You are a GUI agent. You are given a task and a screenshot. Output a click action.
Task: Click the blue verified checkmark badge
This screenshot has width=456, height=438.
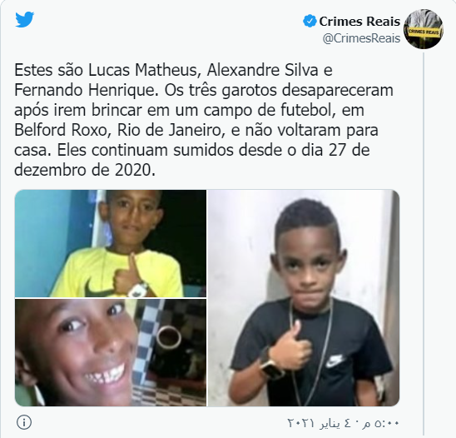click(x=310, y=22)
